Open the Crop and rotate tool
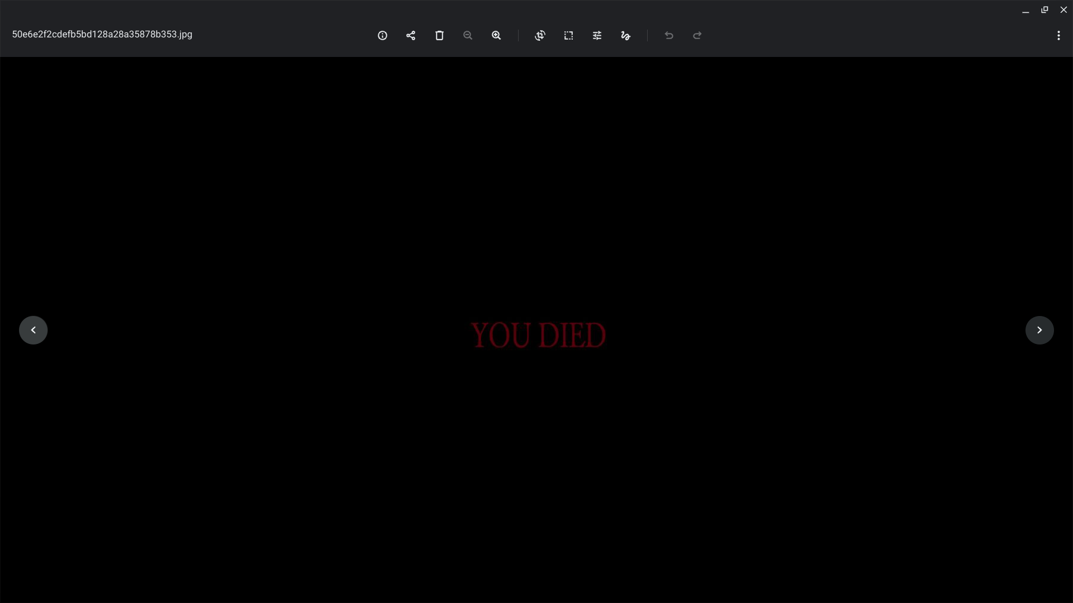 click(x=540, y=36)
